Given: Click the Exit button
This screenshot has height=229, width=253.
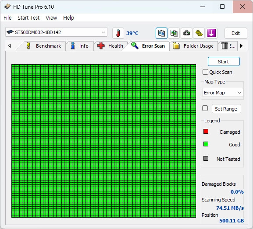Looking at the screenshot, I should tap(235, 33).
